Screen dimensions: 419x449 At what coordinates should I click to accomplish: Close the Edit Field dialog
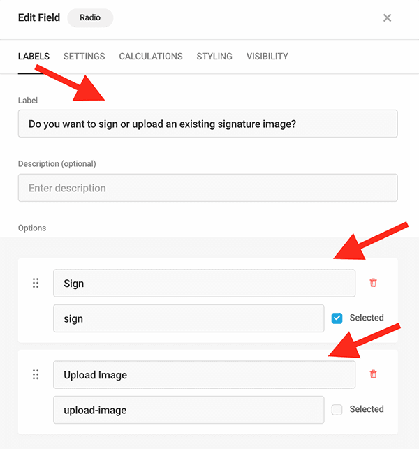[387, 17]
